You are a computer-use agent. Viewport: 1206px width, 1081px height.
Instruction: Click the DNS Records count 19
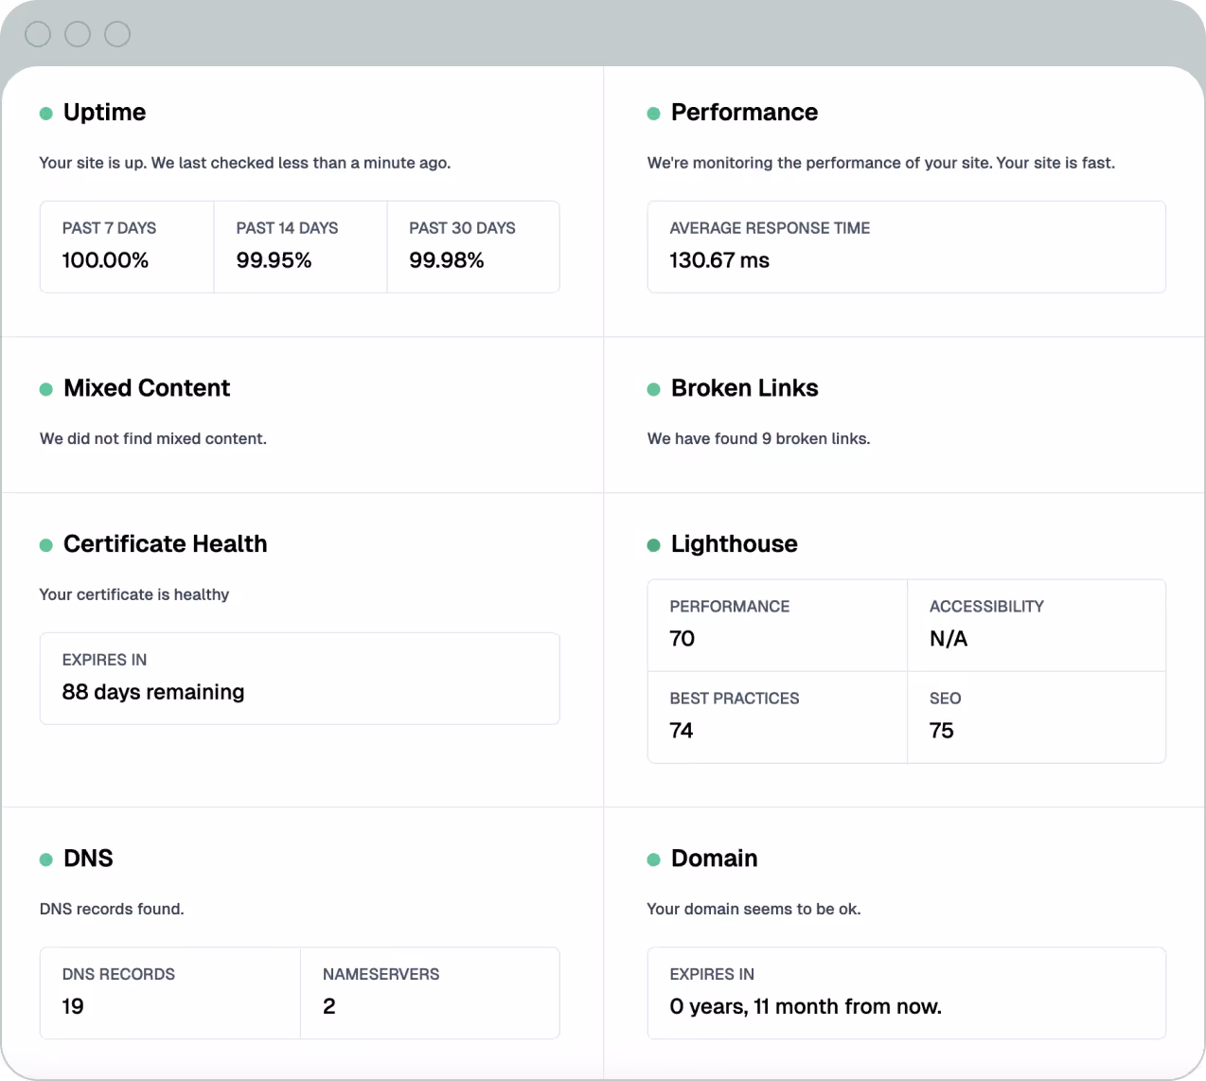[x=73, y=1006]
